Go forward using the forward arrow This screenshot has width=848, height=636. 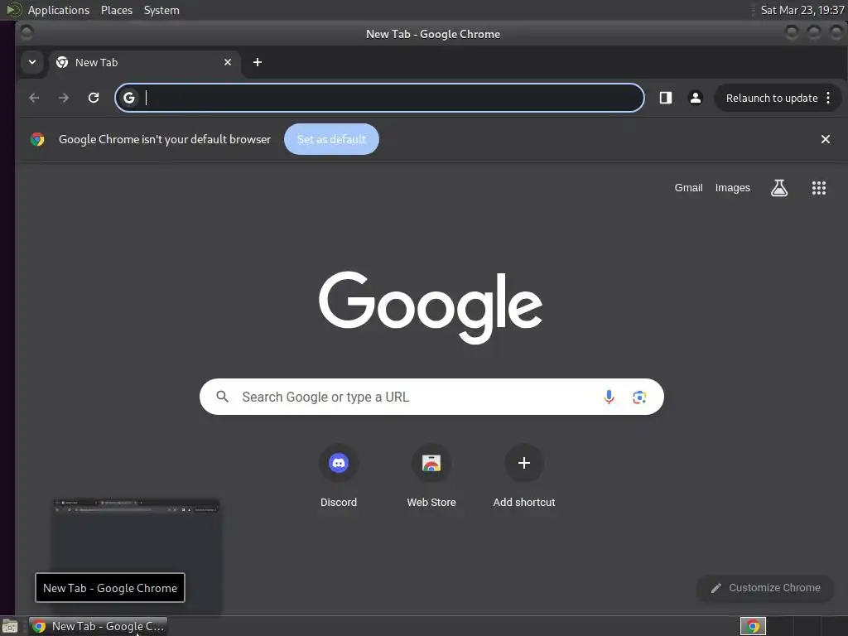(x=64, y=98)
